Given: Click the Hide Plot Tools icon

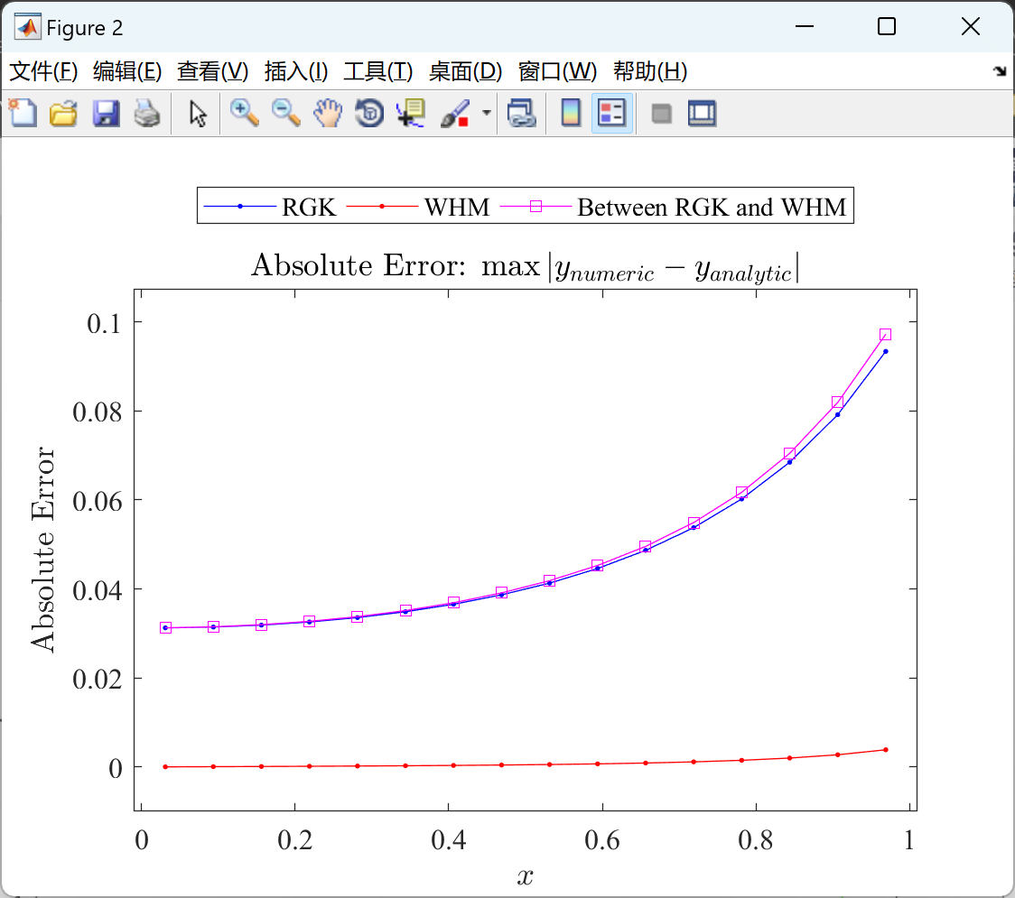Looking at the screenshot, I should [x=661, y=114].
